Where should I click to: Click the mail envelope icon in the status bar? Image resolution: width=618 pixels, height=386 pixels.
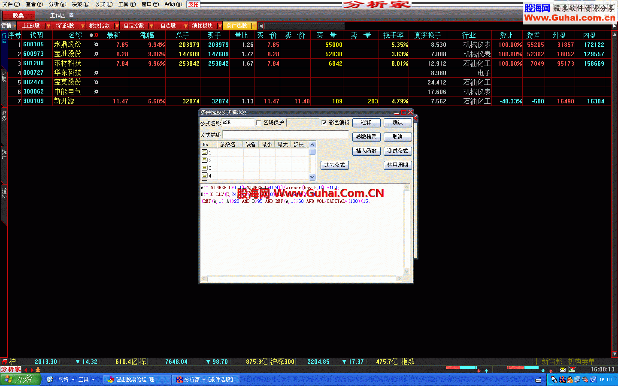(563, 370)
